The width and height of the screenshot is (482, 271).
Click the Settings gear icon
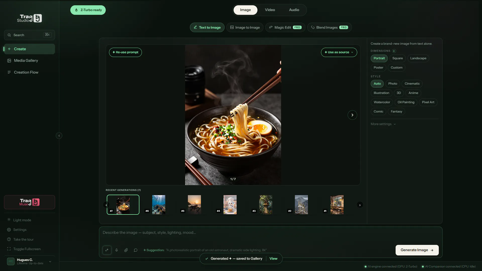point(9,230)
